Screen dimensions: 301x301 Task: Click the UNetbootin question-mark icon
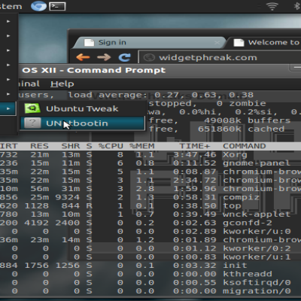32,123
